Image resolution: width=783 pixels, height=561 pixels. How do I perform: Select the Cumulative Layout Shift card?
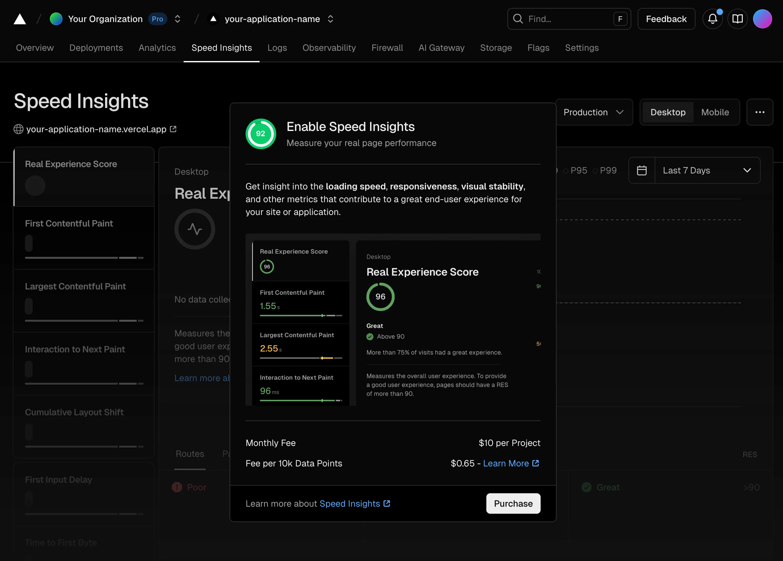[x=84, y=427]
